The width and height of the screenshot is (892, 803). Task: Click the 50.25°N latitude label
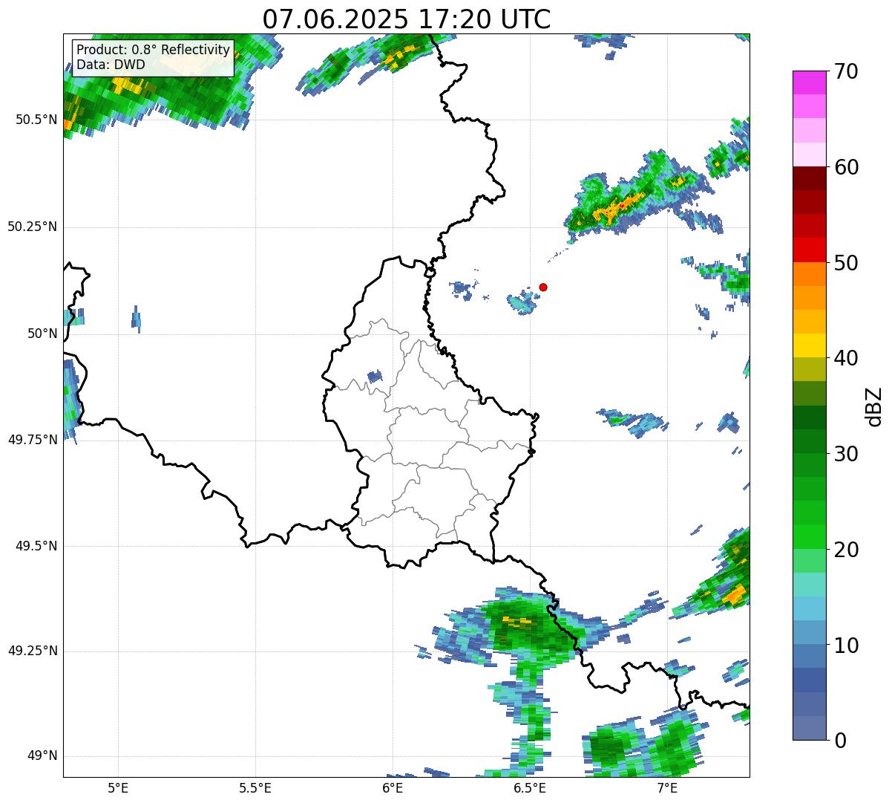coord(33,227)
